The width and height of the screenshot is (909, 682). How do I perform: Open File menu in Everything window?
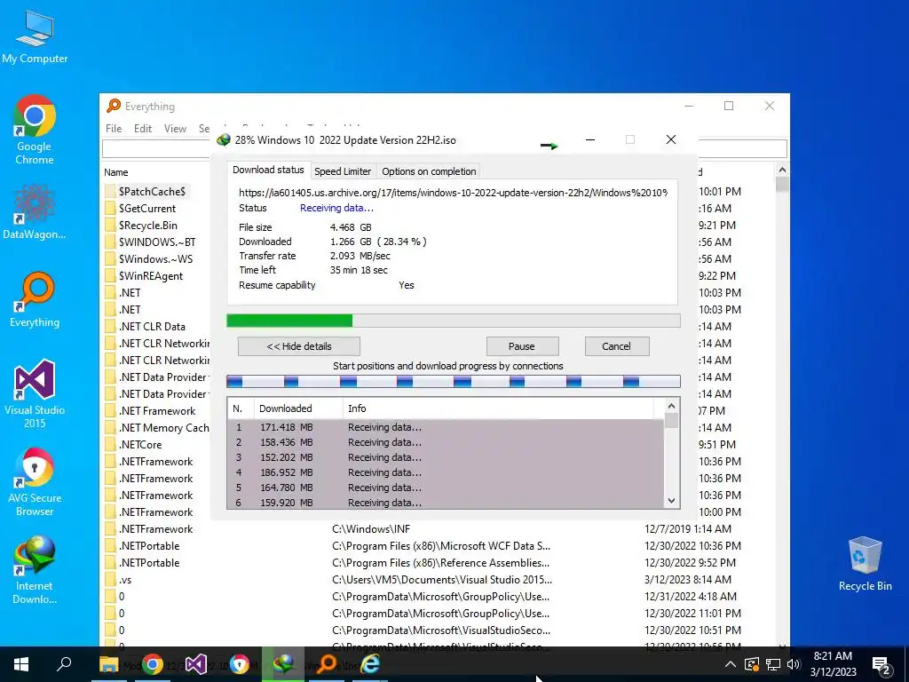[x=114, y=128]
